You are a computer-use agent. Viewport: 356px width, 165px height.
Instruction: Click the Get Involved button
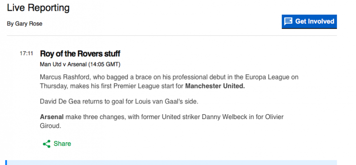coord(309,21)
